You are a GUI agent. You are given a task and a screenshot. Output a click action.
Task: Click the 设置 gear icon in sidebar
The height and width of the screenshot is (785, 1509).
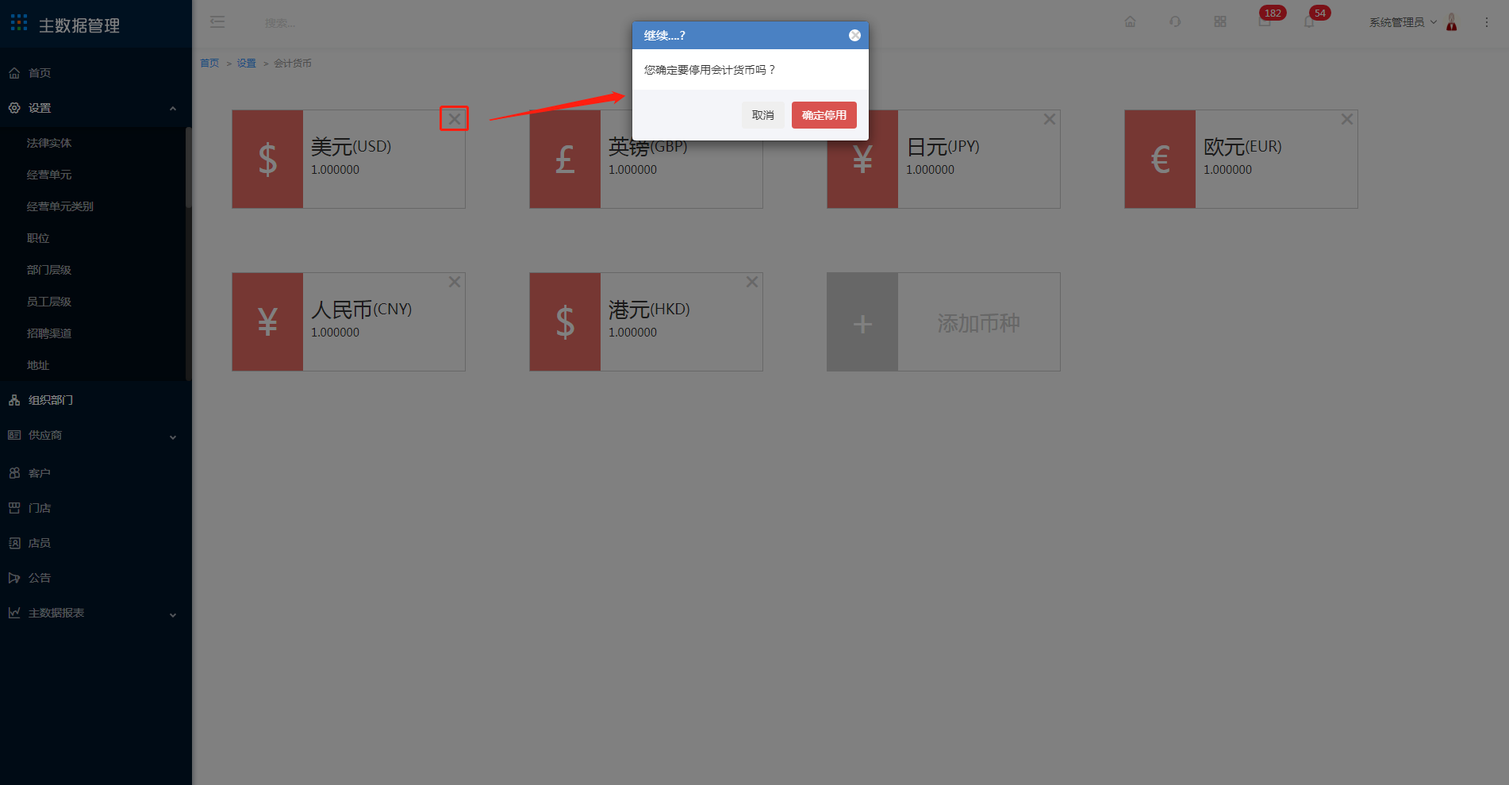point(14,108)
